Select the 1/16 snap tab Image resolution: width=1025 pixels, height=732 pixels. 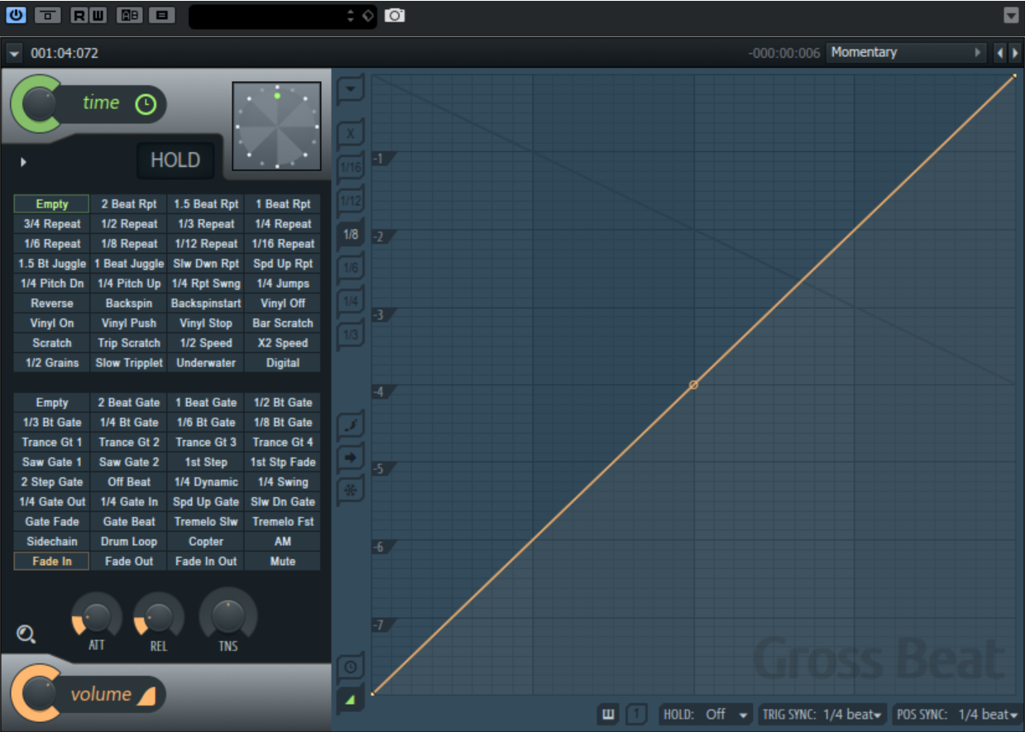(x=351, y=167)
